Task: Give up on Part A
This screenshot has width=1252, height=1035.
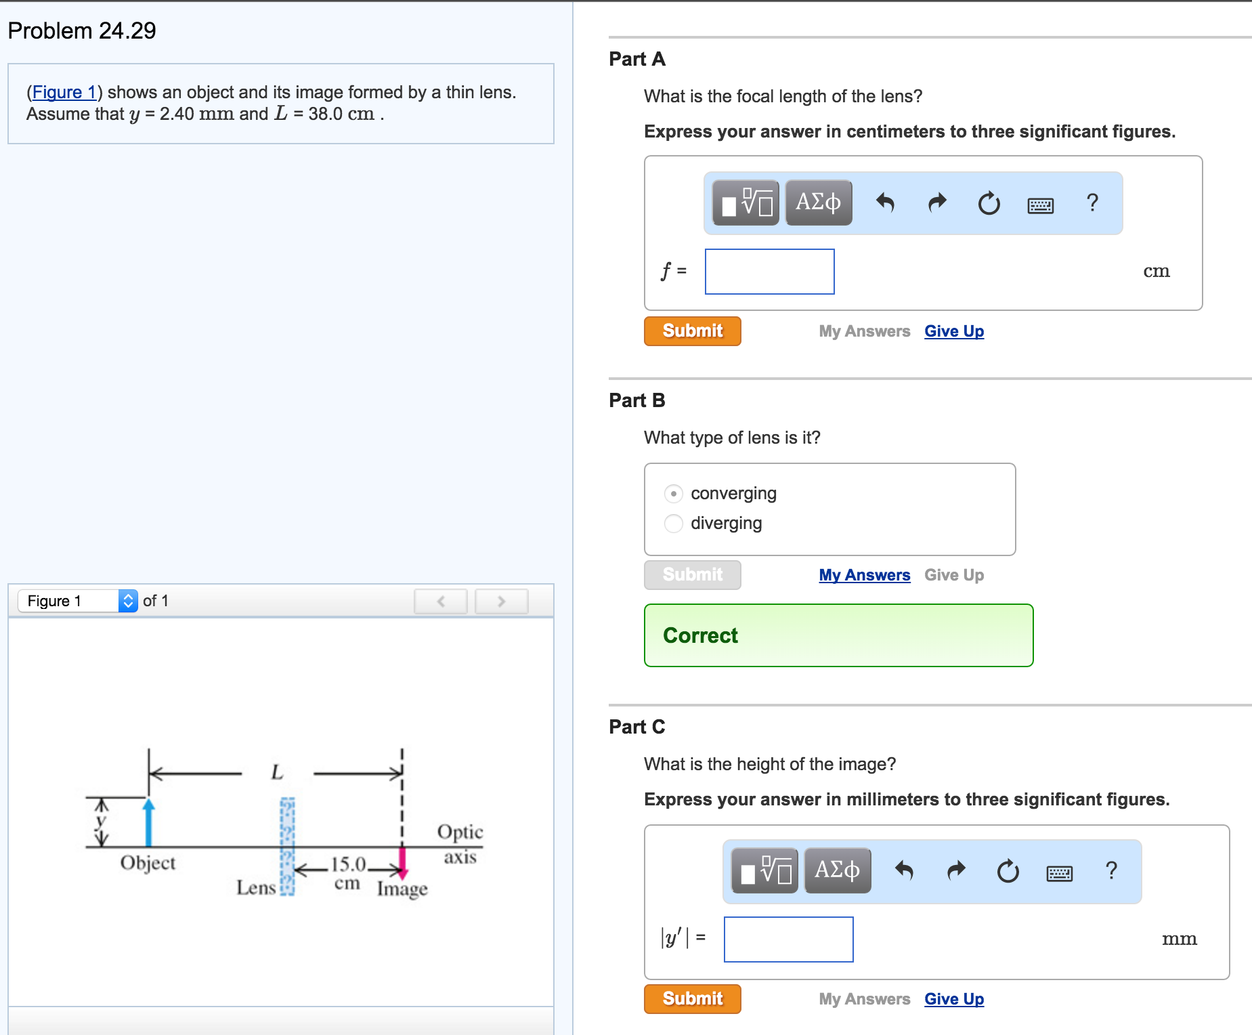Action: tap(953, 331)
